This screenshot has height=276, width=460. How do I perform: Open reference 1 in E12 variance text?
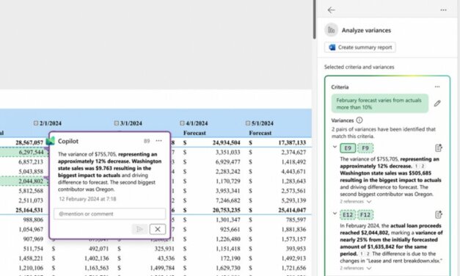coord(362,254)
